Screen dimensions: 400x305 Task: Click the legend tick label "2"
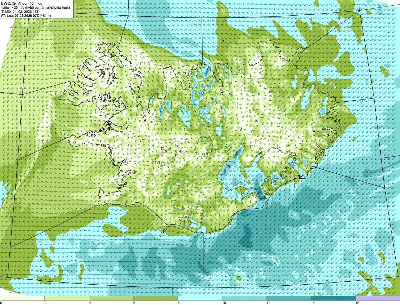tap(45, 303)
